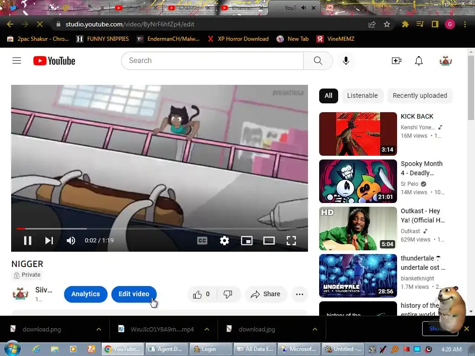This screenshot has width=475, height=356.
Task: Select the All filter chip
Action: (x=328, y=95)
